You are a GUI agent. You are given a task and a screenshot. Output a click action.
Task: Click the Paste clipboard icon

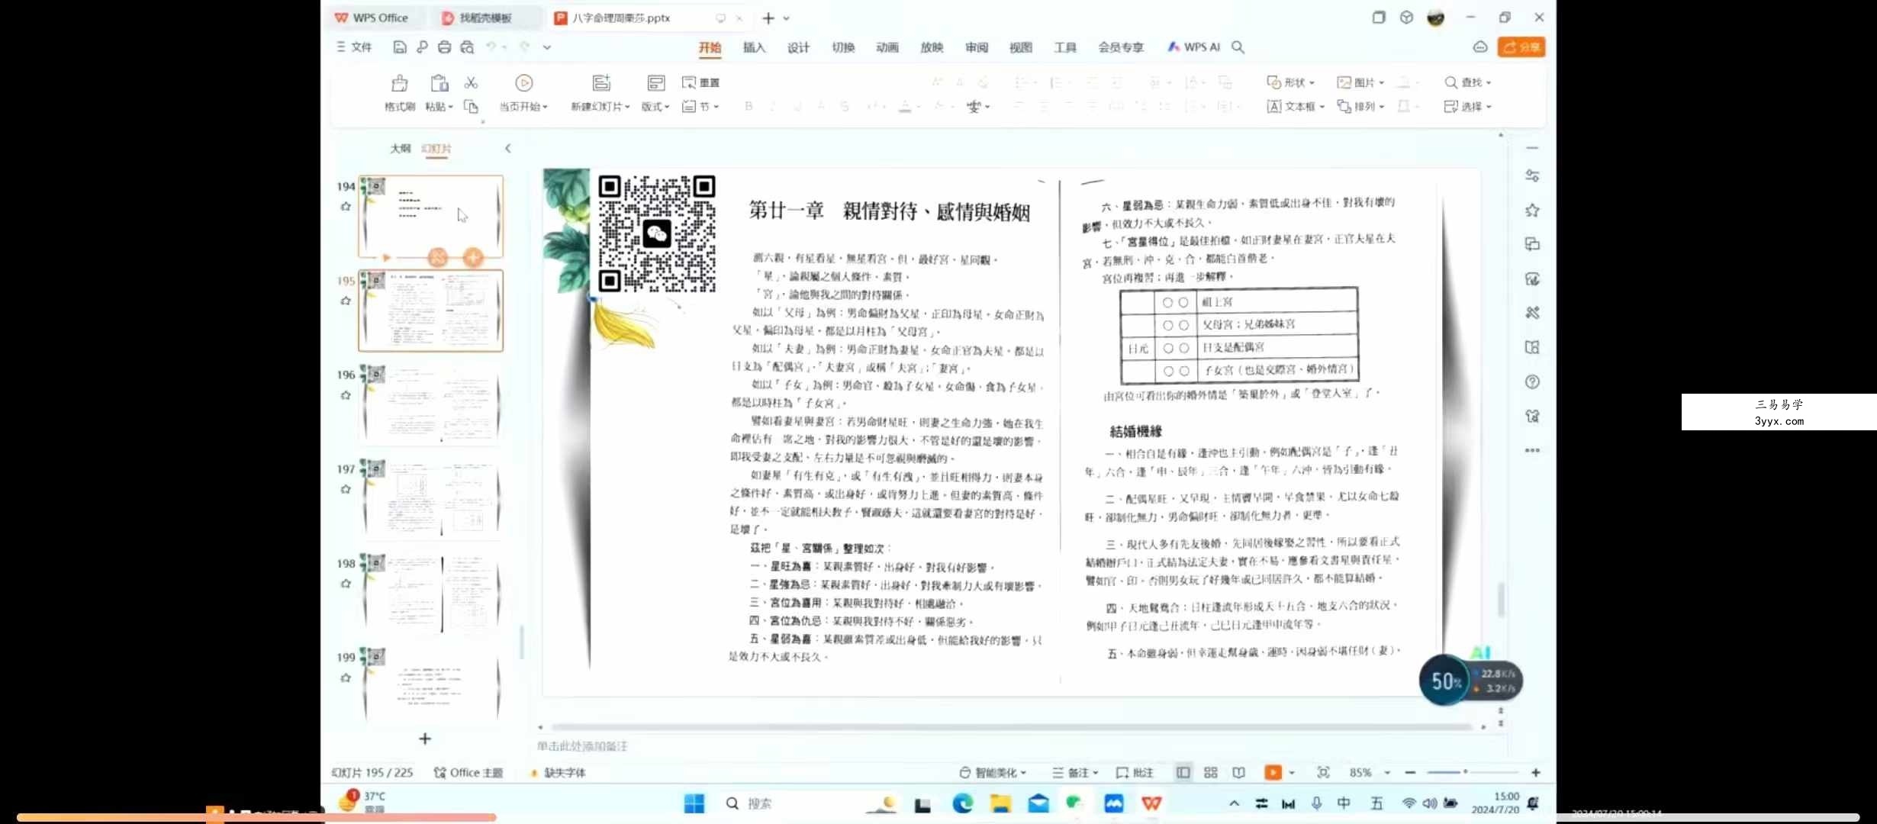point(439,83)
